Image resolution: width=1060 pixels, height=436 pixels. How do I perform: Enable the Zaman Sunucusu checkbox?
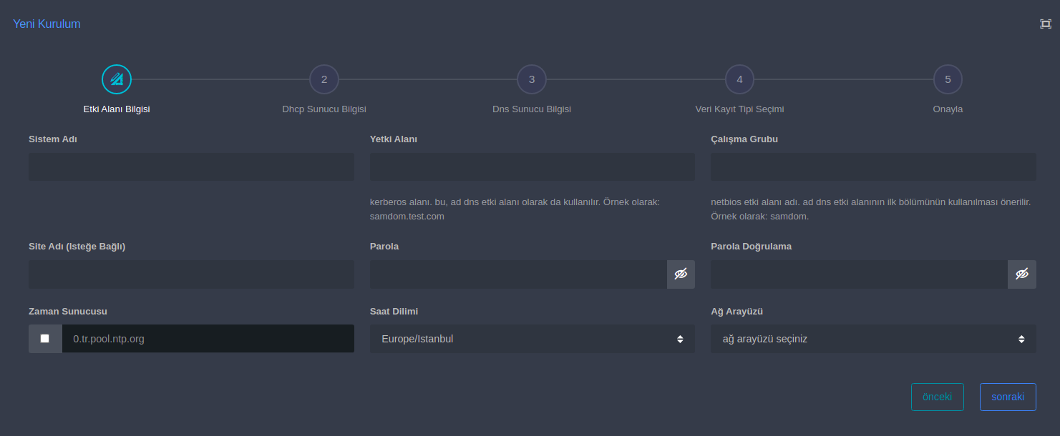coord(45,339)
